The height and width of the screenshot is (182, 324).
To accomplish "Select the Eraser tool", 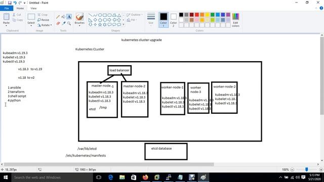I will pyautogui.click(x=58, y=23).
